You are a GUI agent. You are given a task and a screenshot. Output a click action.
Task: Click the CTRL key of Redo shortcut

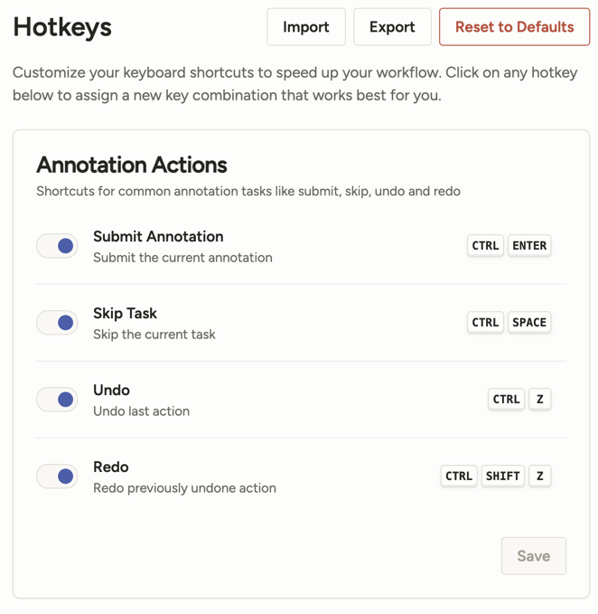[459, 476]
